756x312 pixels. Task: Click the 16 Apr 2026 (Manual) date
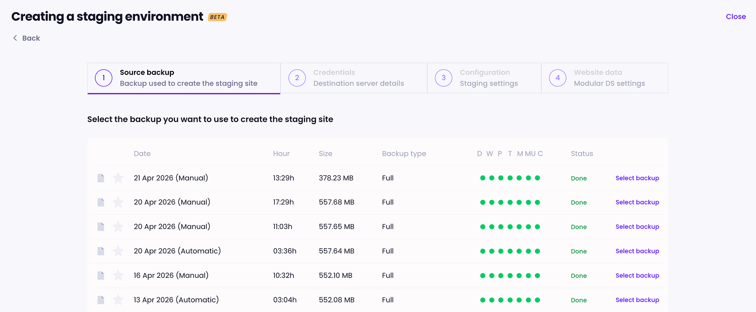coord(171,275)
